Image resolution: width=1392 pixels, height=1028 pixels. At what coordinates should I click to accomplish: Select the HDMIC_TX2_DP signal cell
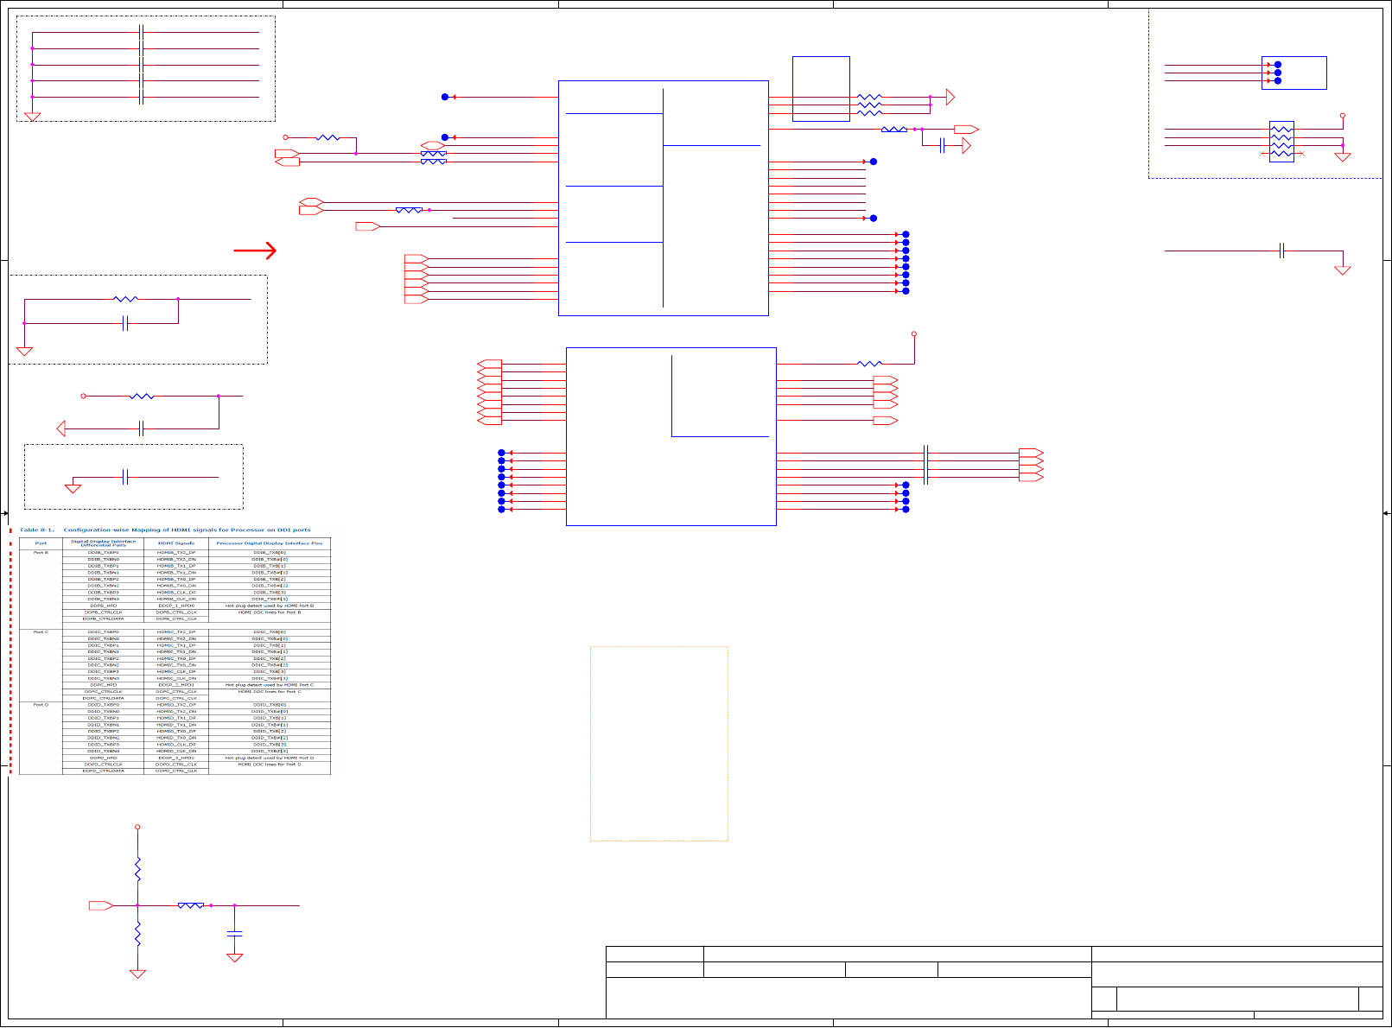pos(176,632)
